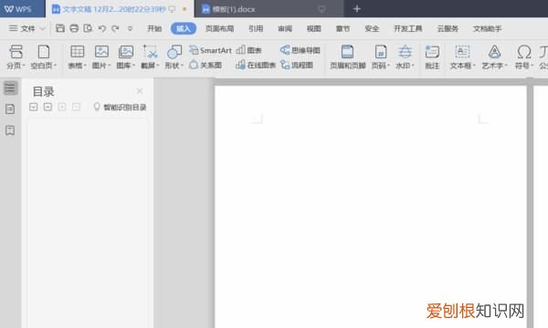Click the 图片 insert picture icon
This screenshot has height=328, width=548.
(101, 52)
